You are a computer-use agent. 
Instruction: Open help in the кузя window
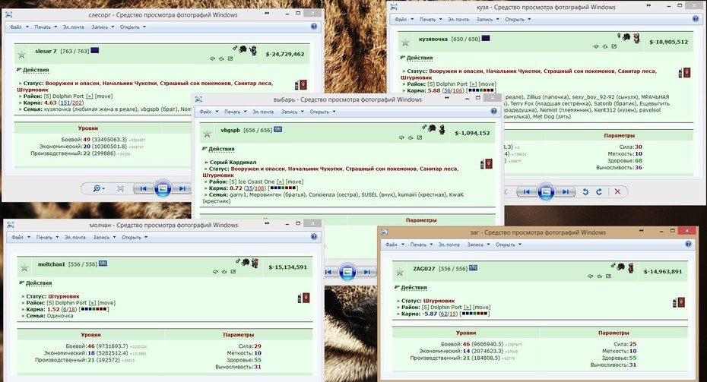[x=696, y=19]
